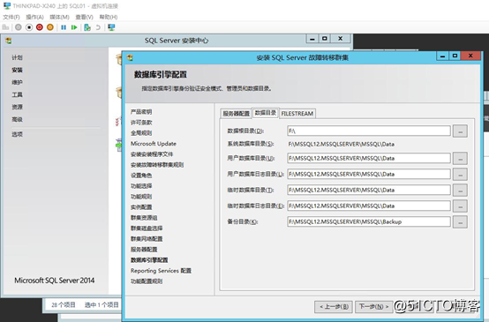Click the 28 个项目 status bar text
The height and width of the screenshot is (322, 489).
pyautogui.click(x=64, y=305)
